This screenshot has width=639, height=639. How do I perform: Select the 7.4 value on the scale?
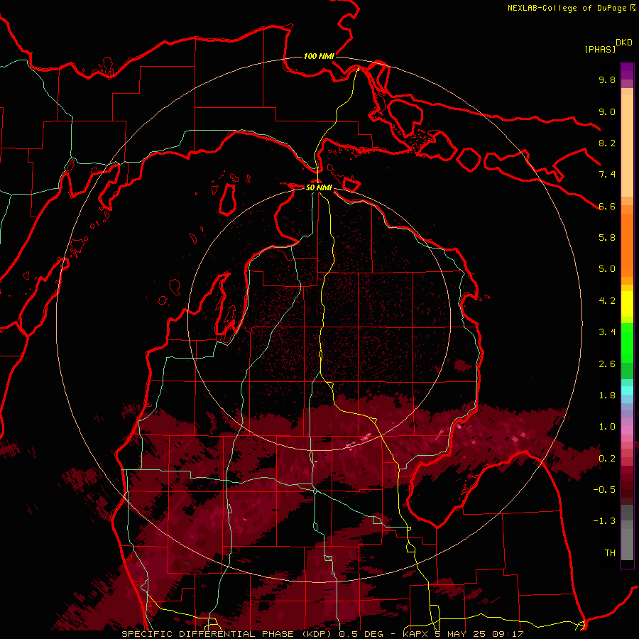tap(607, 175)
